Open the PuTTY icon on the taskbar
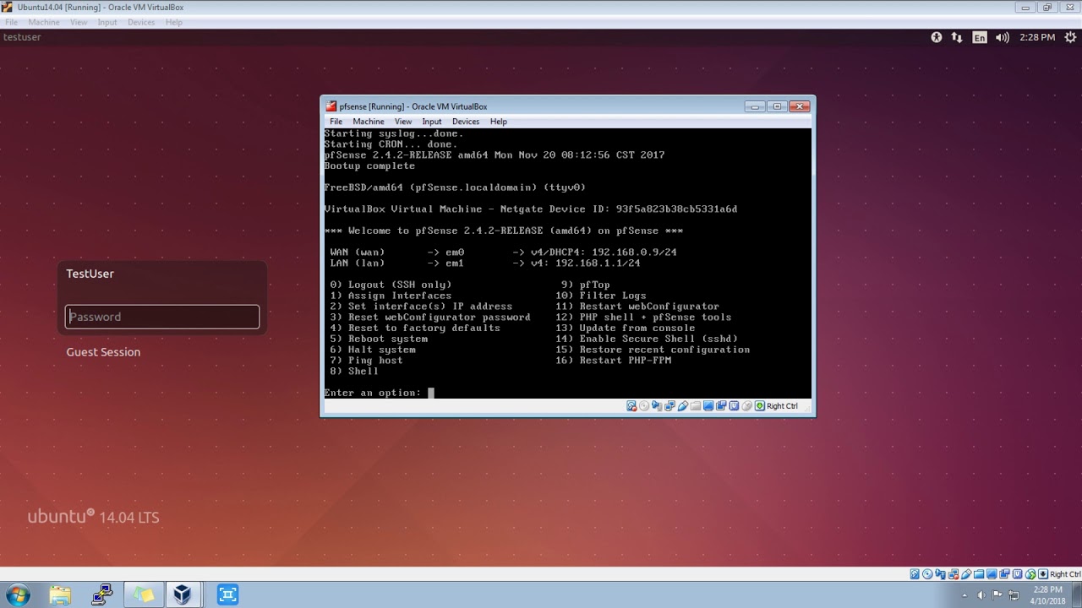 click(101, 594)
